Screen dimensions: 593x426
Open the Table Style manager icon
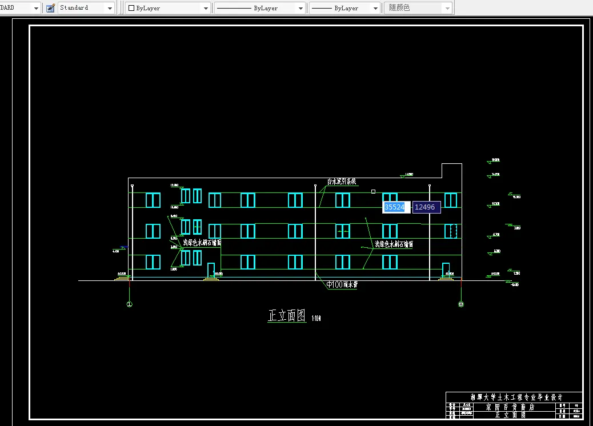(x=50, y=8)
